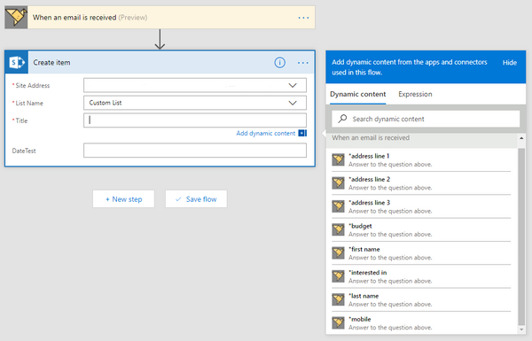Open the Create item ellipsis menu

303,63
